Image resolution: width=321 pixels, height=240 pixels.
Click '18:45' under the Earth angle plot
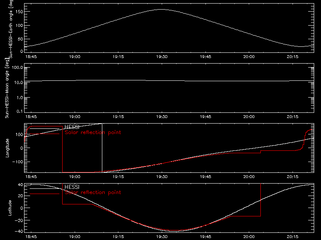[31, 57]
